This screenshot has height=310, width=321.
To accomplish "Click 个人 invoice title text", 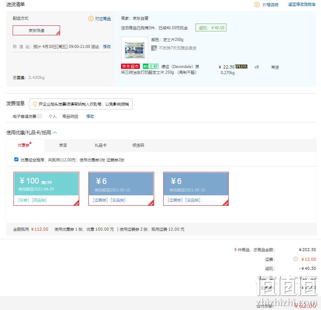I will [52, 116].
